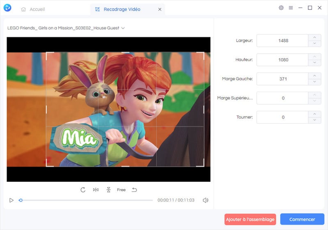Flip video vertically icon

(108, 190)
